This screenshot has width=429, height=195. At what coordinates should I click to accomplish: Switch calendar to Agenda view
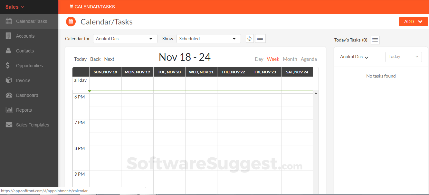tap(309, 59)
